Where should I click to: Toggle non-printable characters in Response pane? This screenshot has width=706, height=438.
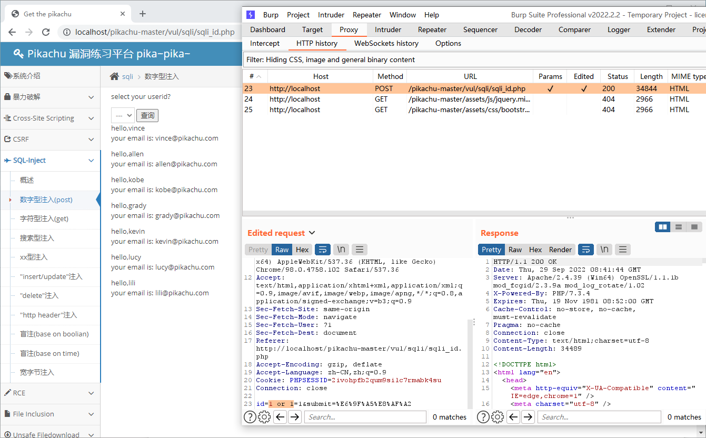604,250
